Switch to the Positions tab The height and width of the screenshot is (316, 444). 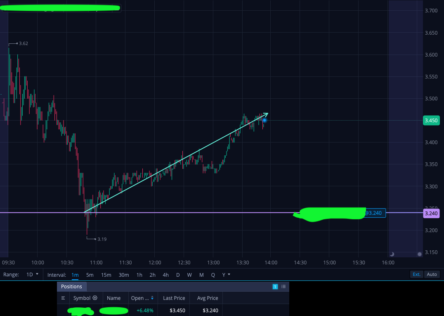72,287
